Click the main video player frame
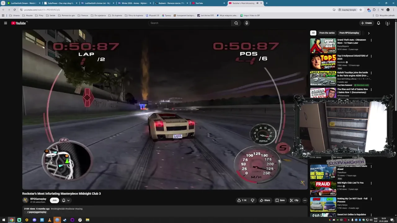Viewport: 397px width, 223px height. [165, 109]
